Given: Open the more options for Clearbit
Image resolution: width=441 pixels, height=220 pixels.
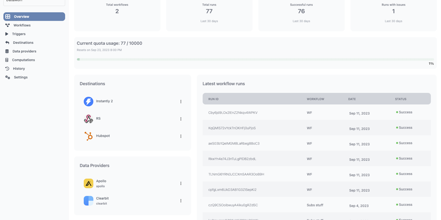Looking at the screenshot, I should pyautogui.click(x=181, y=201).
